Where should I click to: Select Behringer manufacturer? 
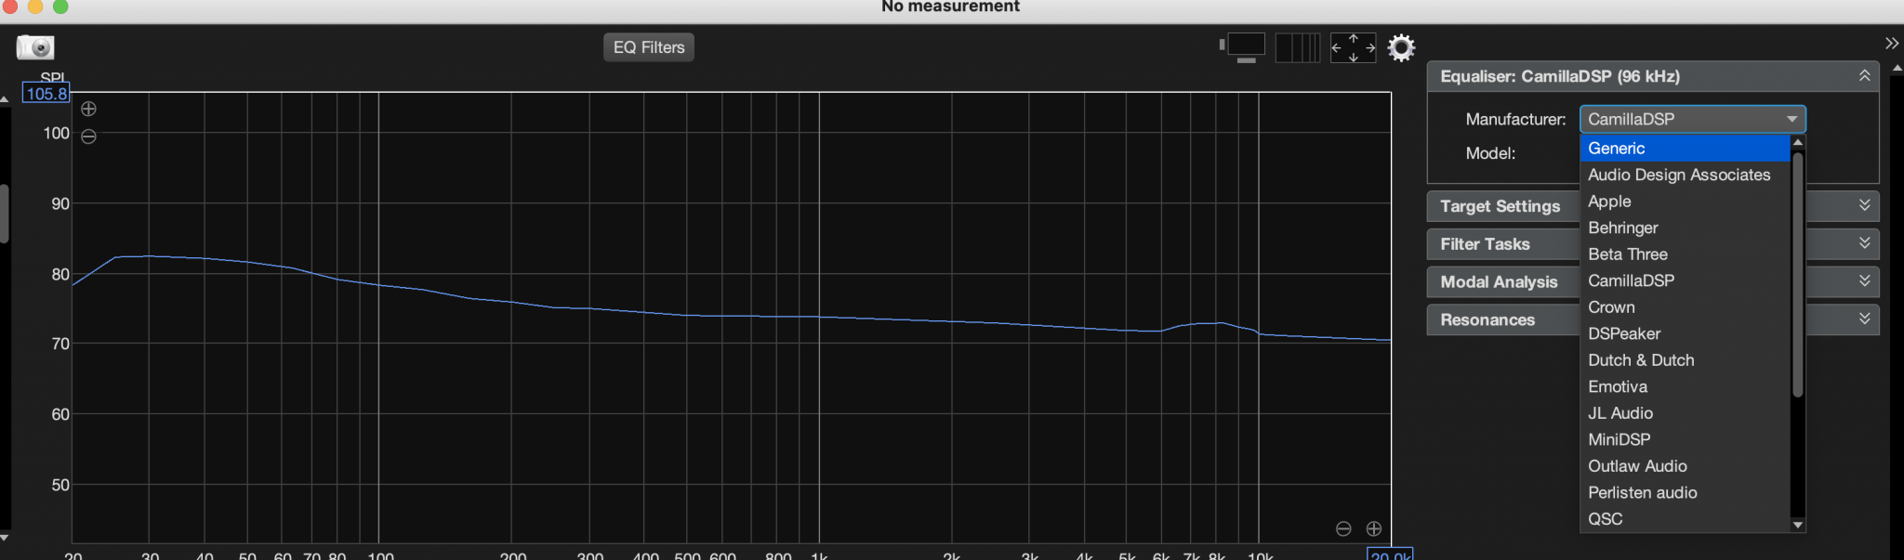1685,228
